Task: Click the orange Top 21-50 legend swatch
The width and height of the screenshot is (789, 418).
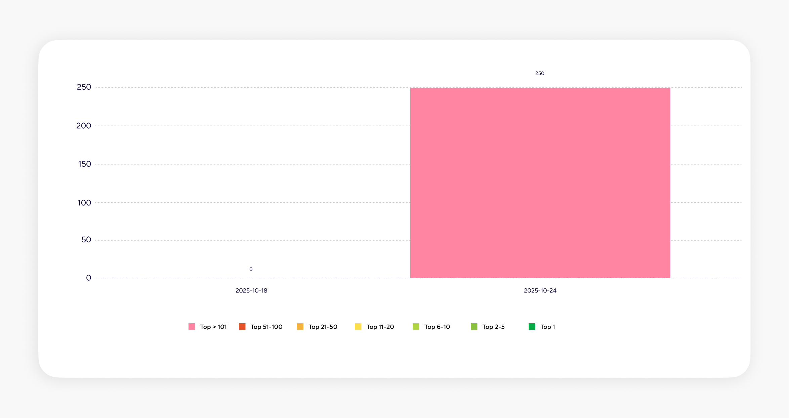Action: 300,327
